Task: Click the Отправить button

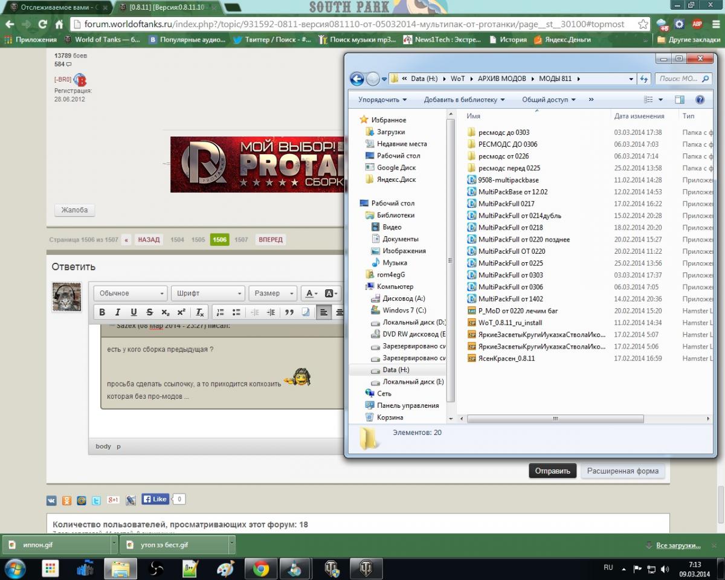Action: (x=552, y=471)
